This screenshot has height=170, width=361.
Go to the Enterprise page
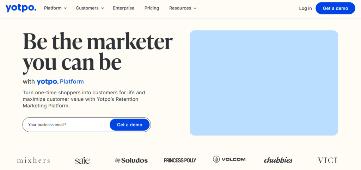(123, 8)
